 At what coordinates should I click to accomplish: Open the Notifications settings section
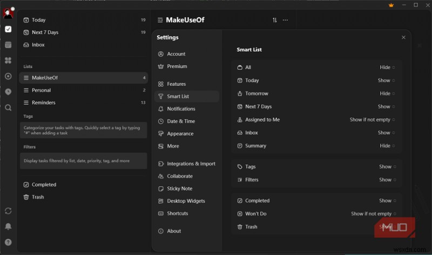[x=187, y=109]
